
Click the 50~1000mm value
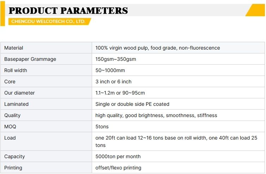pos(110,70)
